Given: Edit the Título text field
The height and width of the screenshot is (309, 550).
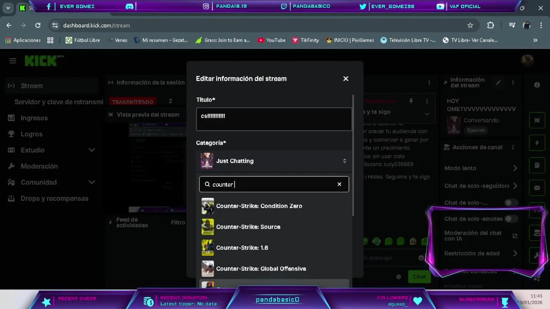Looking at the screenshot, I should click(274, 119).
